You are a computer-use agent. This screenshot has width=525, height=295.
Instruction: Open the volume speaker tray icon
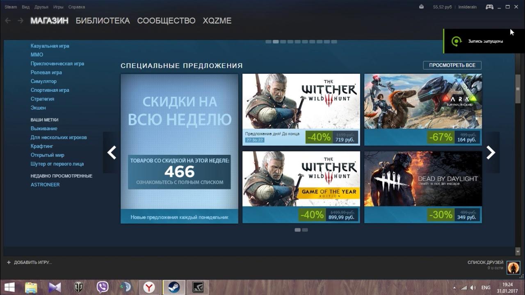coord(473,288)
